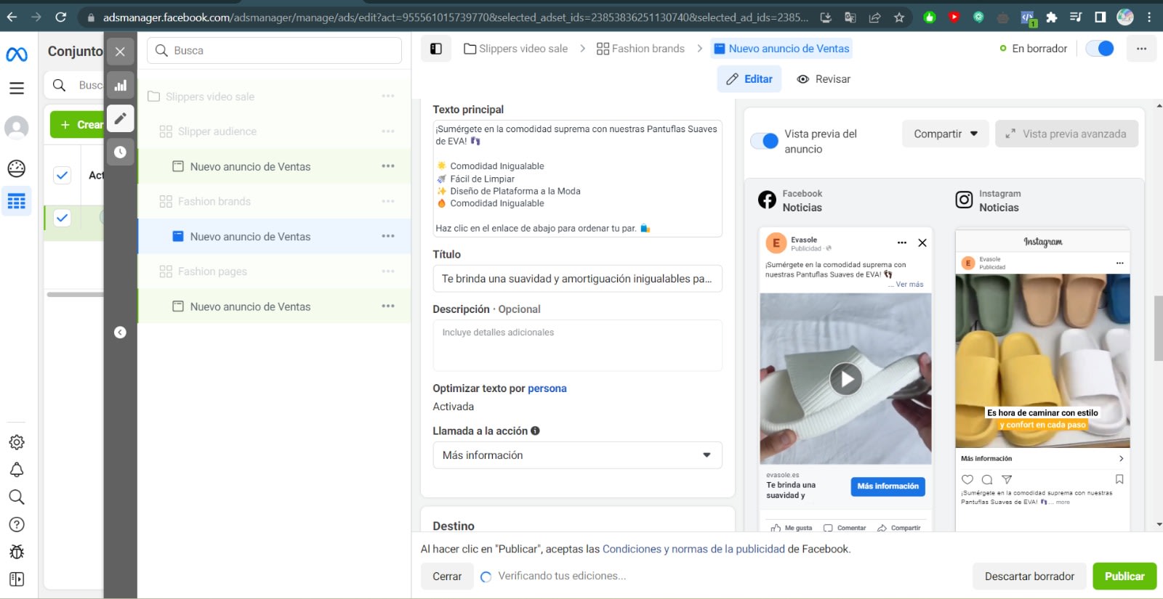Click the right-side vertical scrollbar thumb
Screen dimensions: 1163x599
click(1158, 328)
